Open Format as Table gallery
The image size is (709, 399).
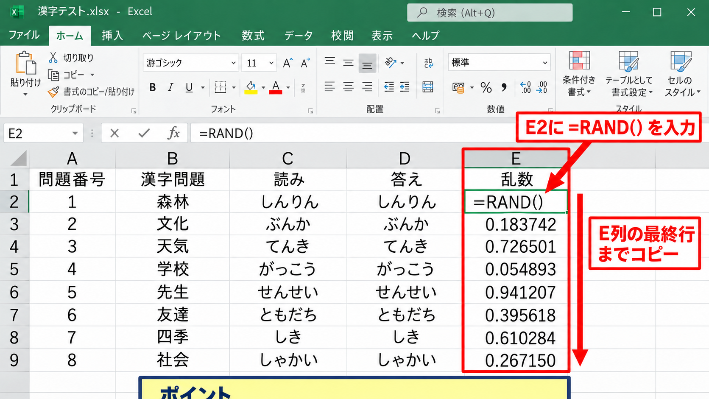(629, 74)
